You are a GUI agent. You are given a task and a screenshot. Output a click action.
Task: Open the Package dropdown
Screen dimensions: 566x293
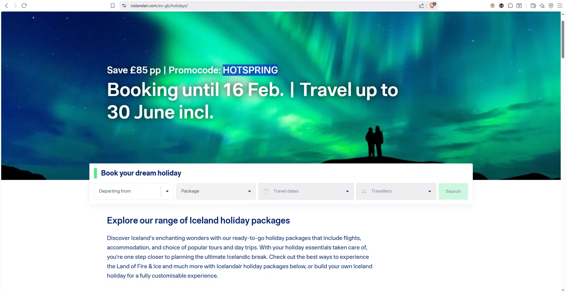[x=216, y=191]
